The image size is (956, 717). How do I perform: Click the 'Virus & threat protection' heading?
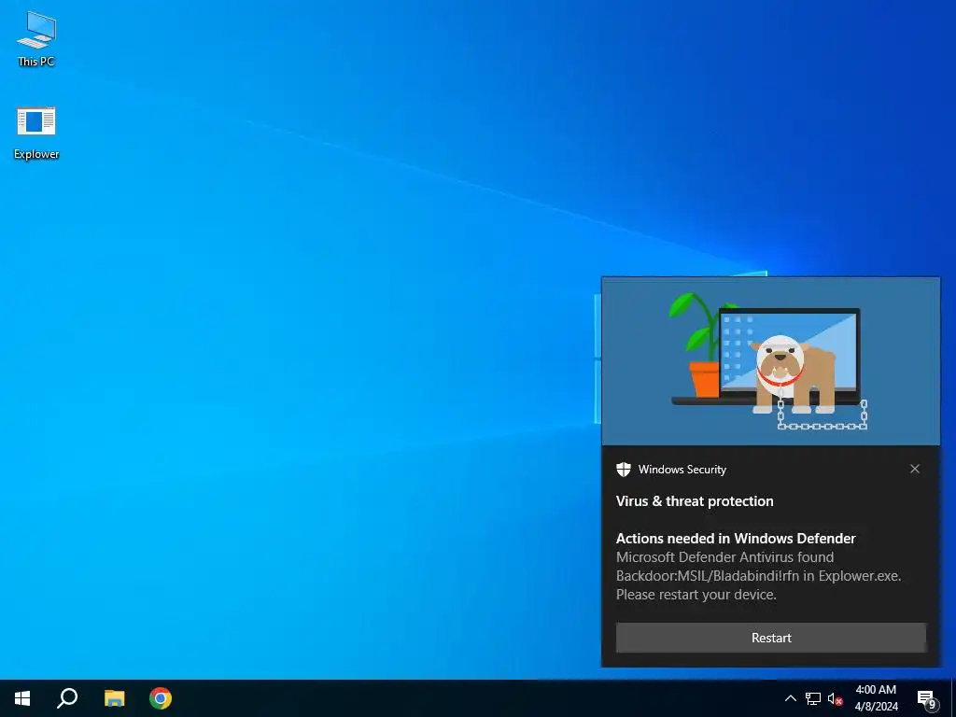[695, 501]
